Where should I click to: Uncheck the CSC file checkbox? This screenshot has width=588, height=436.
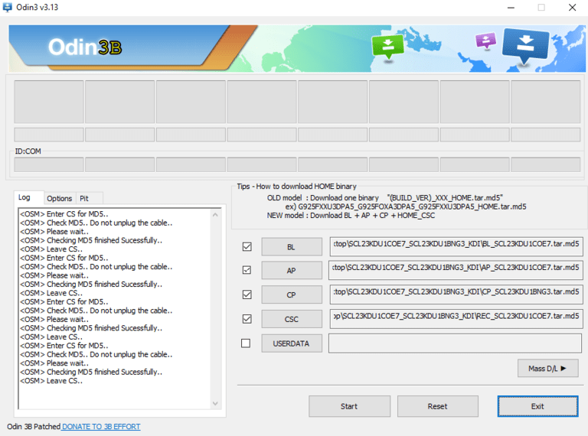click(247, 319)
